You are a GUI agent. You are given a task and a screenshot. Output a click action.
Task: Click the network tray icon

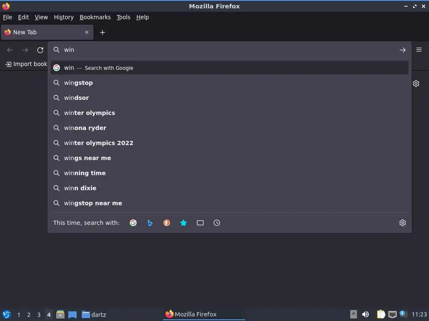point(392,314)
